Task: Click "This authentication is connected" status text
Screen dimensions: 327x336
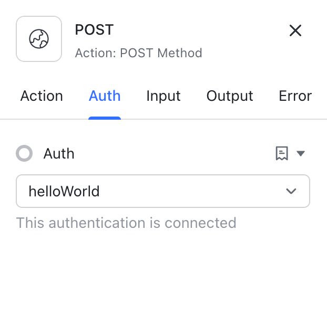Action: [x=126, y=223]
